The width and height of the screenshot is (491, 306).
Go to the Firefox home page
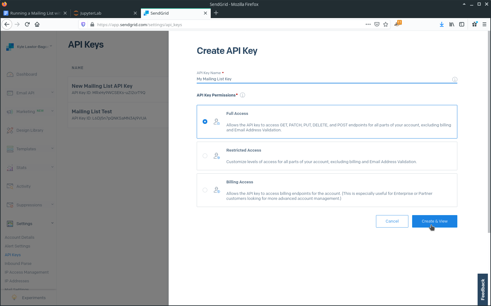coord(37,24)
